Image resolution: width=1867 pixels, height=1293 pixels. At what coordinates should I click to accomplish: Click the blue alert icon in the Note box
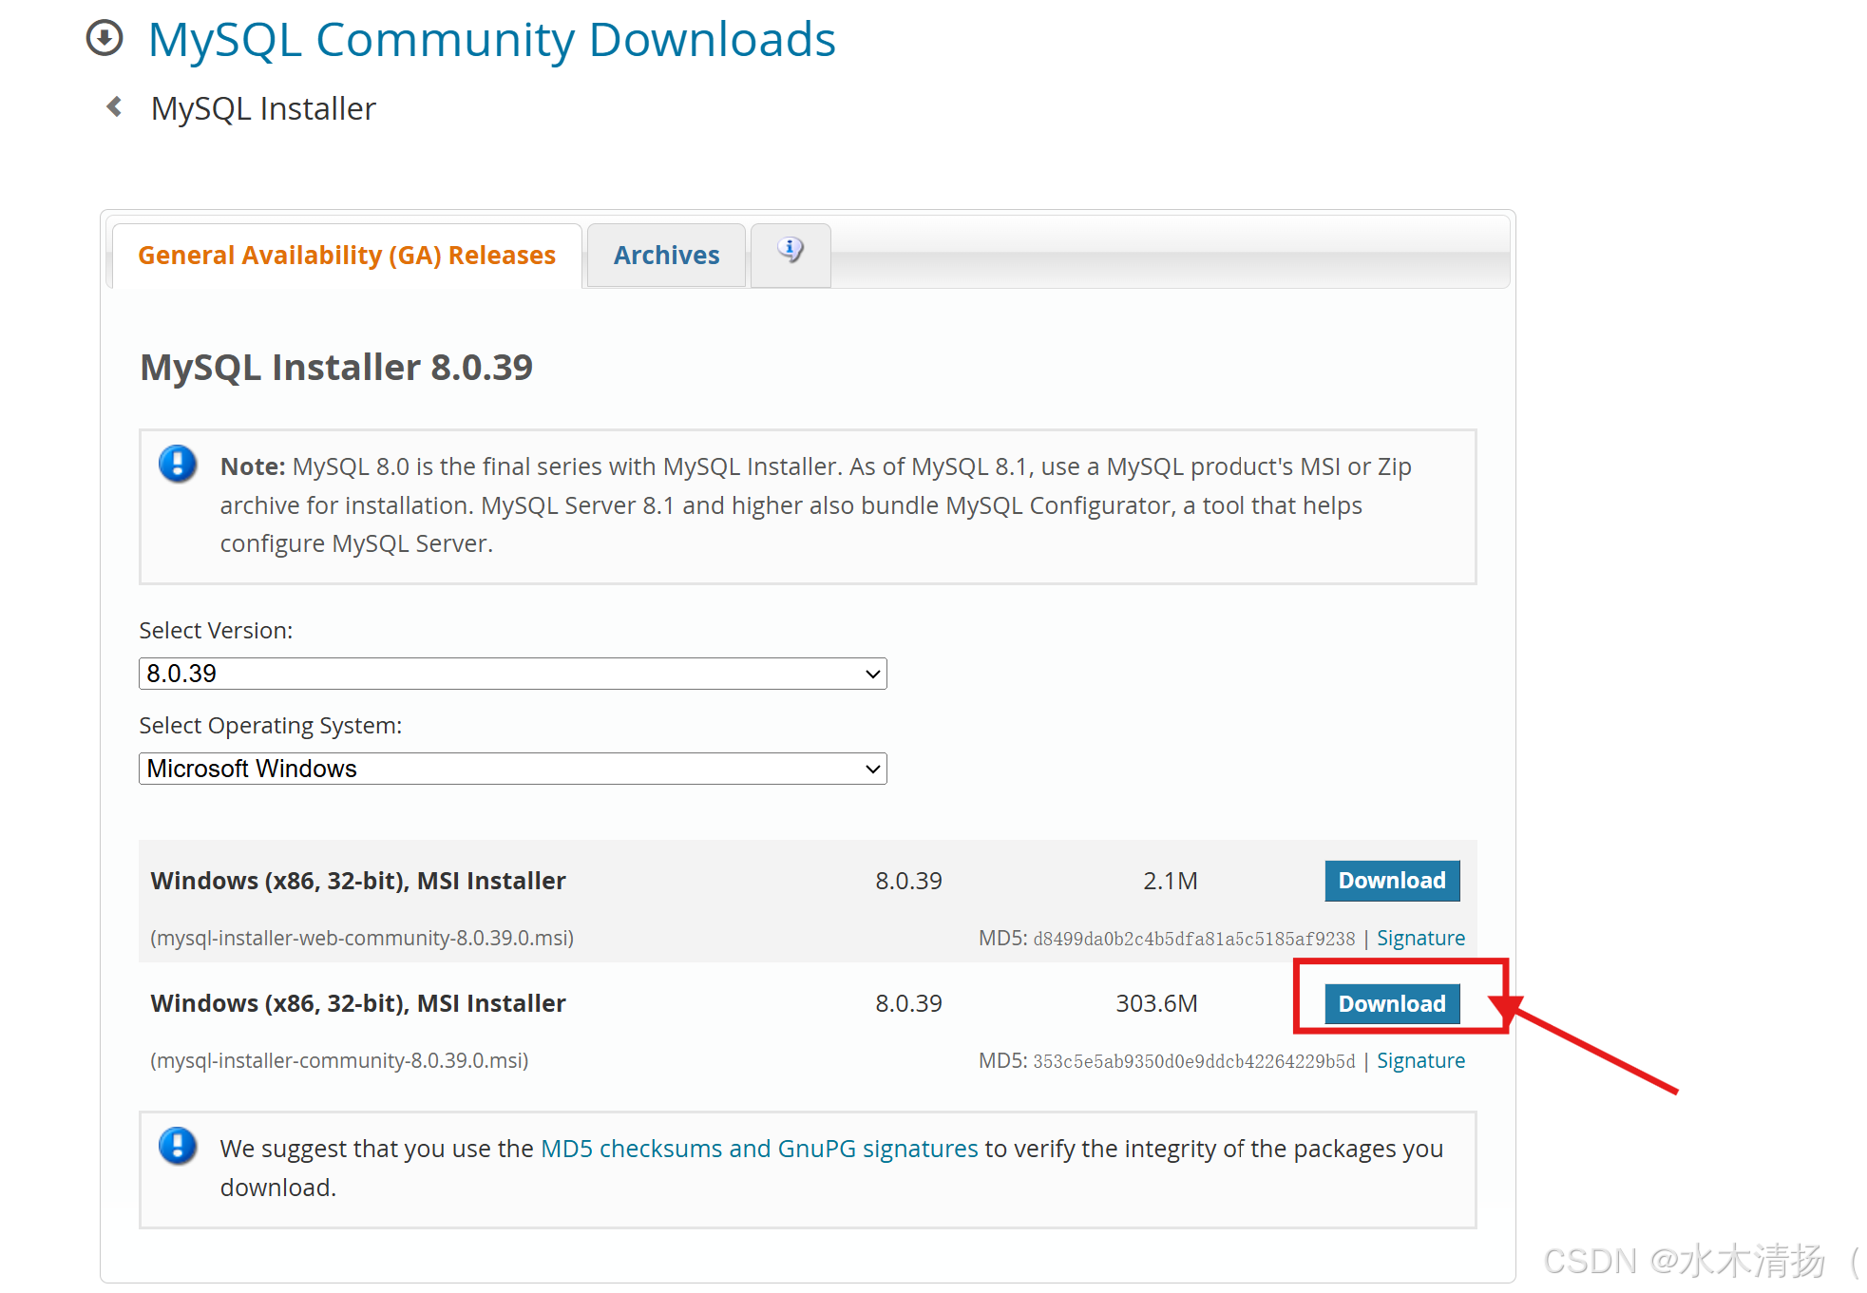(178, 465)
